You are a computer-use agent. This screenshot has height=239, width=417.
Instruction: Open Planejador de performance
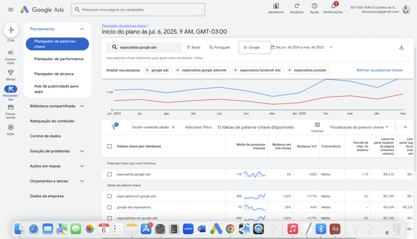(59, 59)
